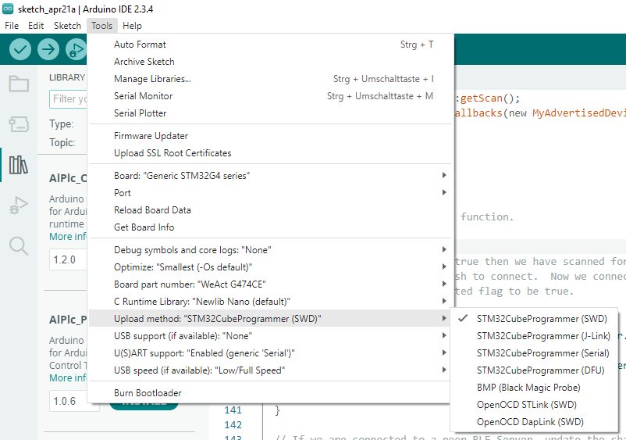Screen dimensions: 626x440
Task: Expand the Port submenu
Action: tap(272, 192)
